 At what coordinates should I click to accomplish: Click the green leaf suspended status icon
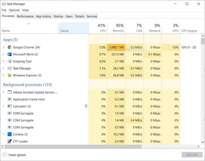point(86,106)
